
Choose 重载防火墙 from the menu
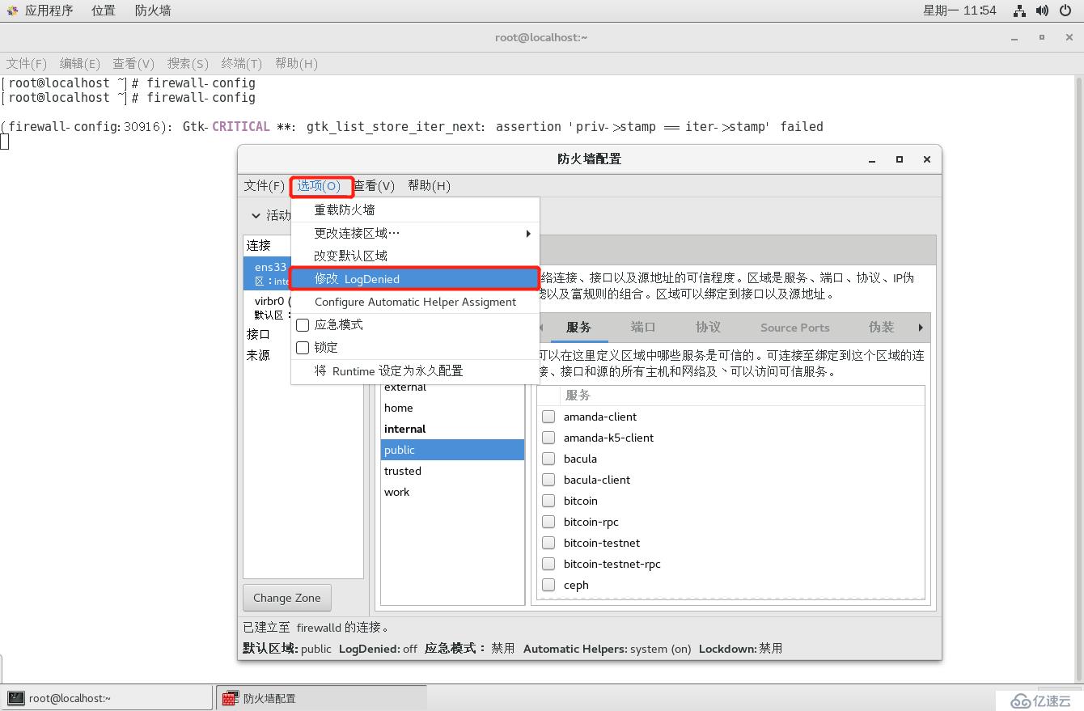point(415,209)
